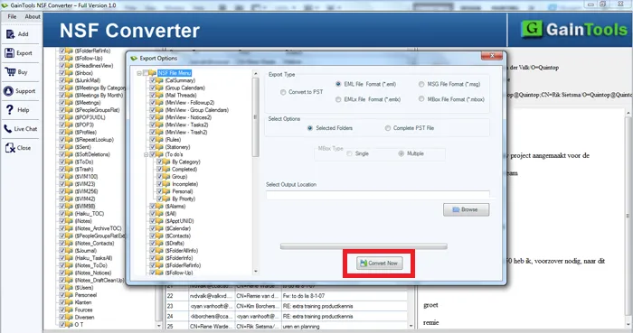
Task: Open Support via its headset icon
Action: (8, 91)
